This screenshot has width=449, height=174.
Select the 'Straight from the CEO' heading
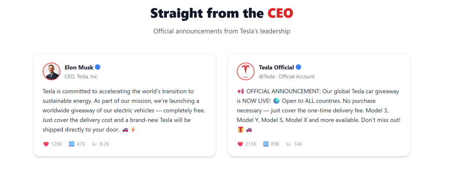(x=221, y=13)
